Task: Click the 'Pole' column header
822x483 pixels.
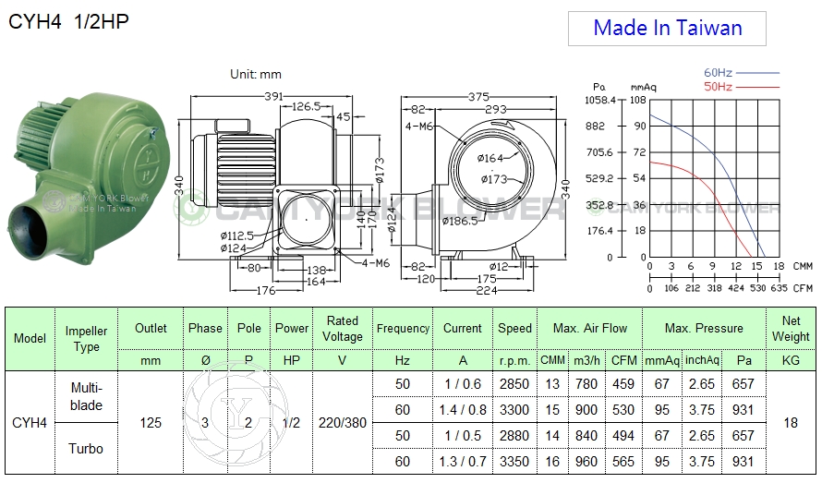Action: pos(249,328)
